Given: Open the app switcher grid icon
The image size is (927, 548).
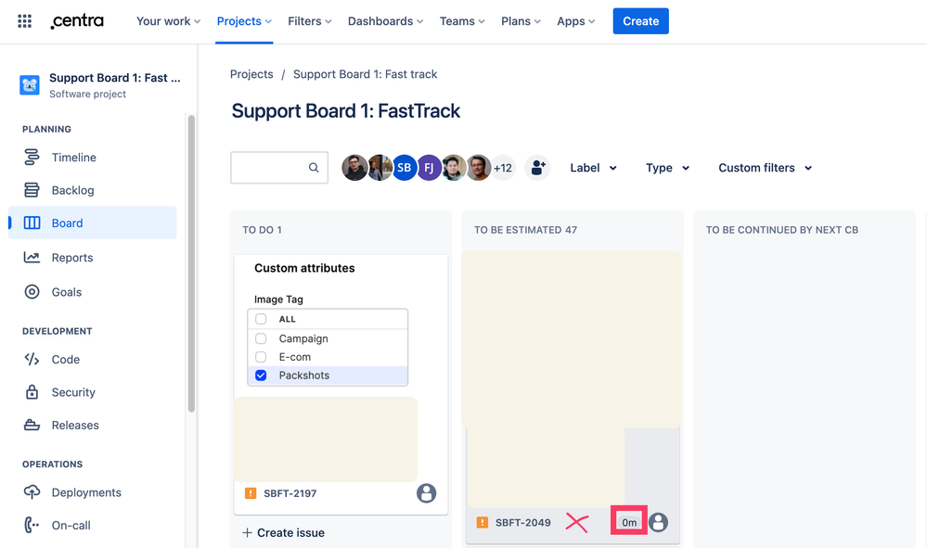Looking at the screenshot, I should click(x=24, y=21).
